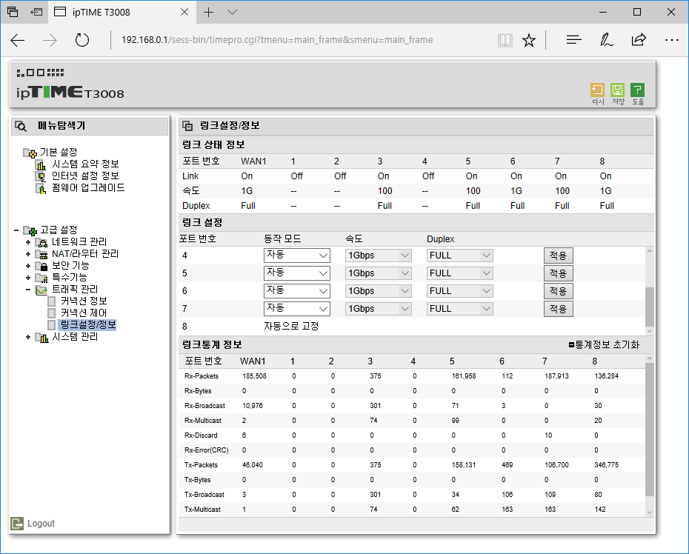Screen dimensions: 689x554
Task: Click the Logout link text
Action: tap(41, 524)
